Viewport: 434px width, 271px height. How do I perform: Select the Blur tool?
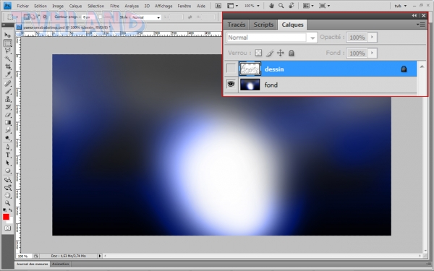pos(7,130)
